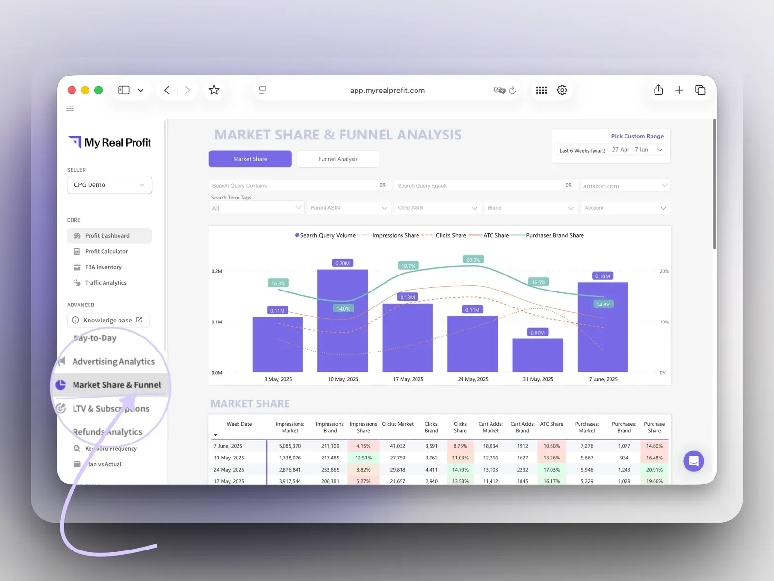Click the Pick Custom Range link

coord(637,136)
